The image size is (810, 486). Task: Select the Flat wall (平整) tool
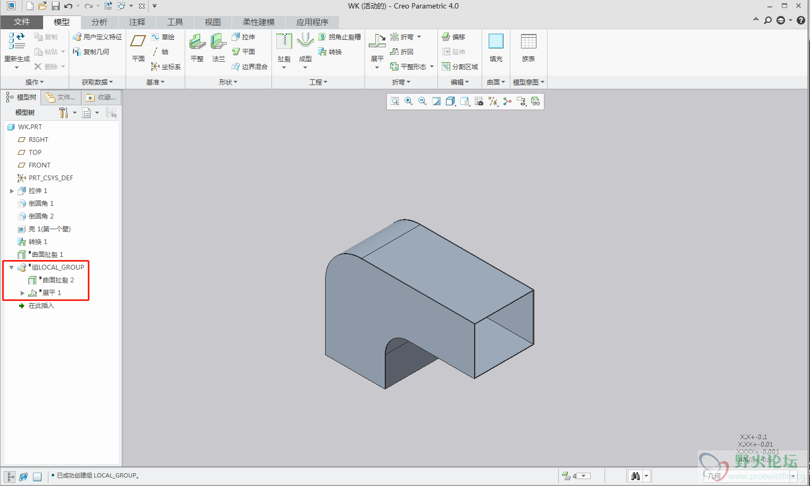tap(197, 48)
